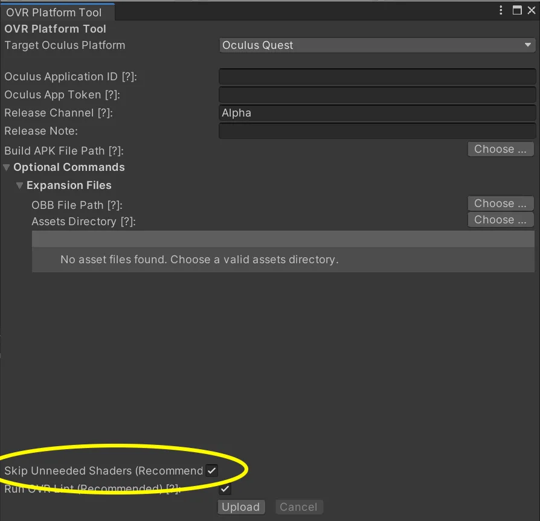Viewport: 540px width, 521px height.
Task: Click the OBB File Path [?] label
Action: coord(77,205)
